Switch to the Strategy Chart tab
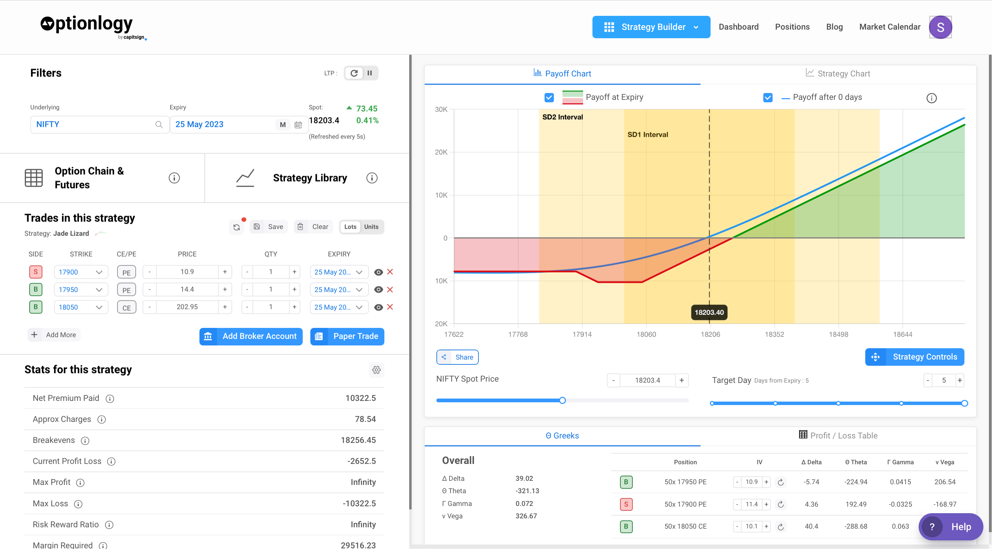The image size is (992, 549). 838,74
